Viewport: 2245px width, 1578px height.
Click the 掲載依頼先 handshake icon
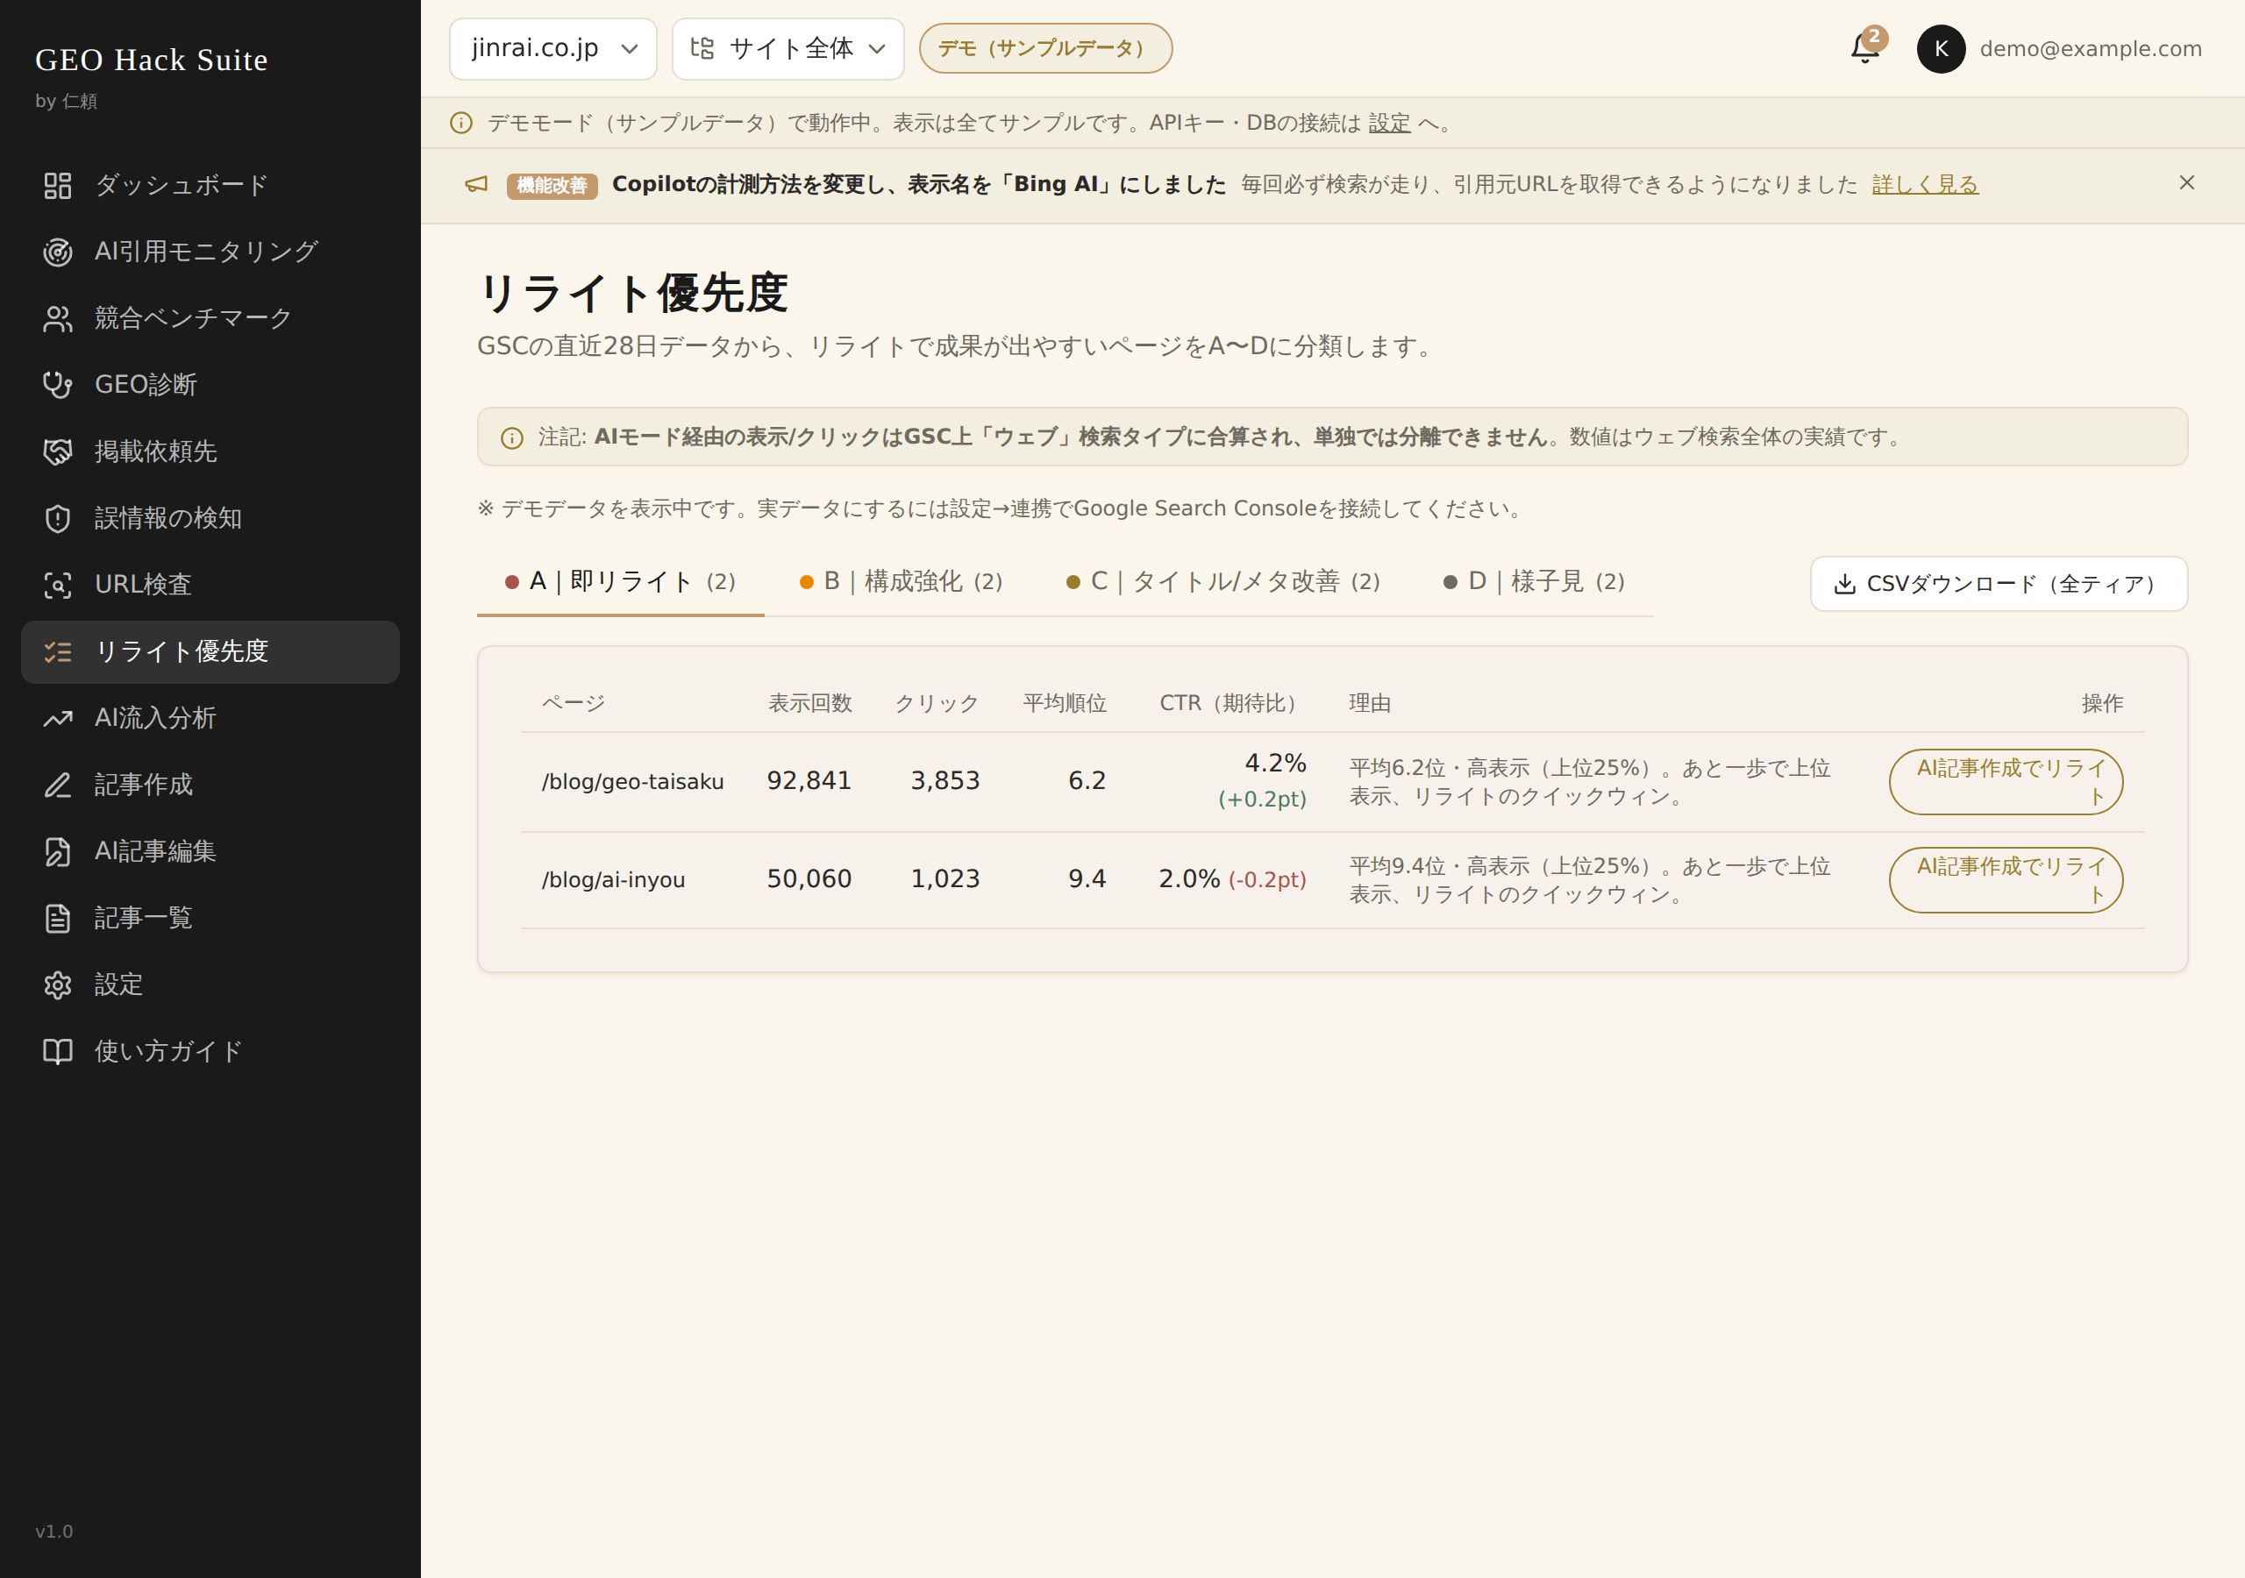pos(58,451)
